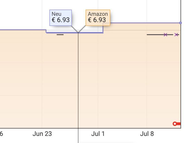This screenshot has height=143, width=186.
Task: Click the long black line near Jul 8
Action: pyautogui.click(x=160, y=35)
